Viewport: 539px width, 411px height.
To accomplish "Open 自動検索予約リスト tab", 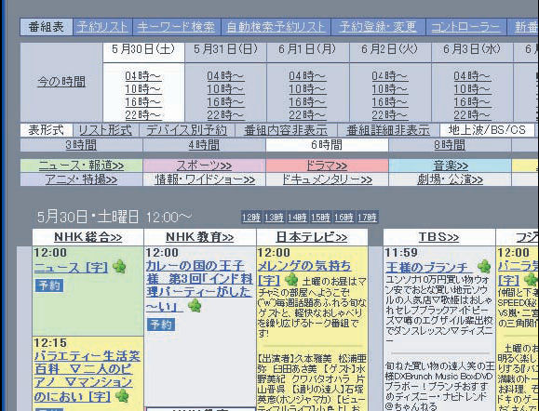I will 276,27.
